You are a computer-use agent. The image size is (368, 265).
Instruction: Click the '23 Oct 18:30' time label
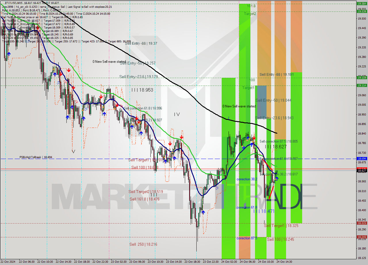[x=192, y=262]
